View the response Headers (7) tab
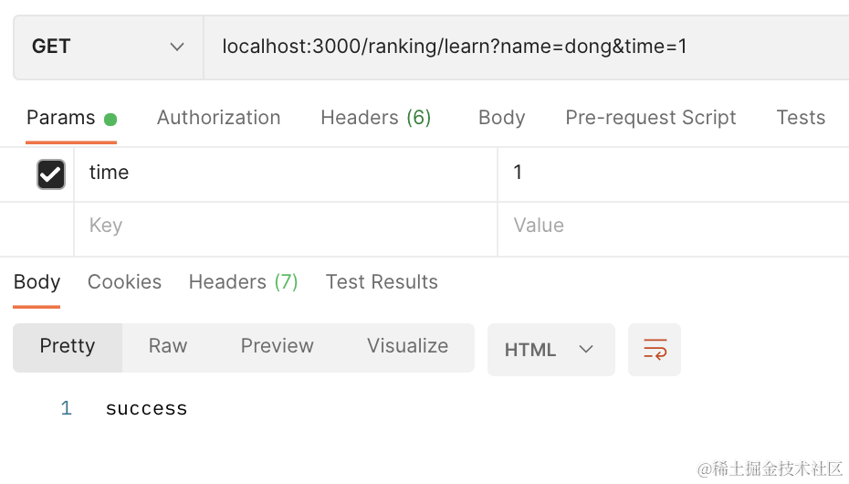The width and height of the screenshot is (849, 484). point(243,282)
